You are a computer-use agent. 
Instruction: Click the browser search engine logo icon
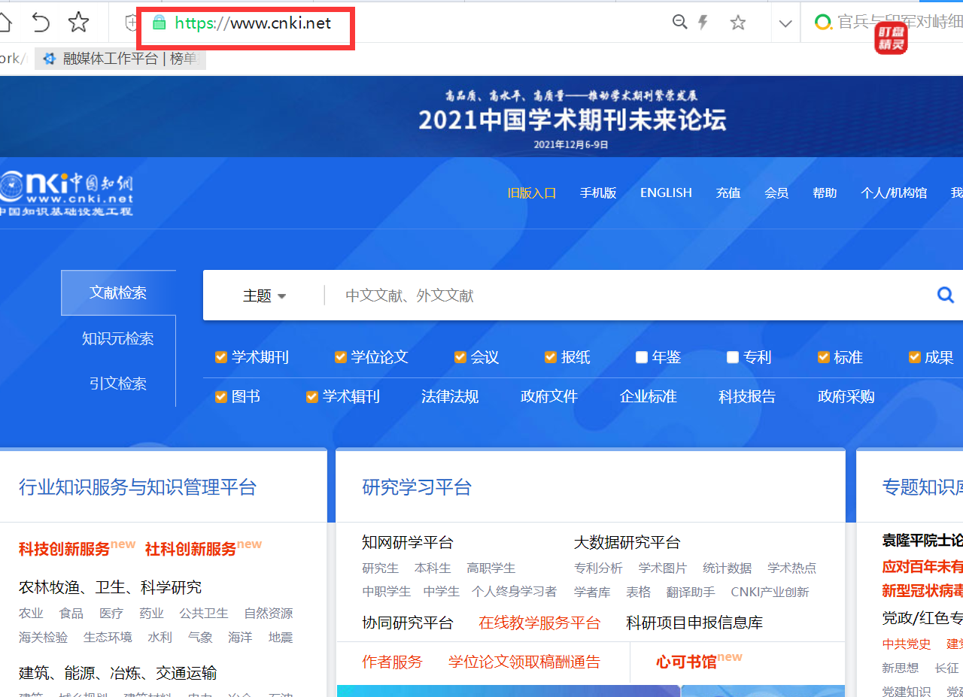click(x=824, y=23)
